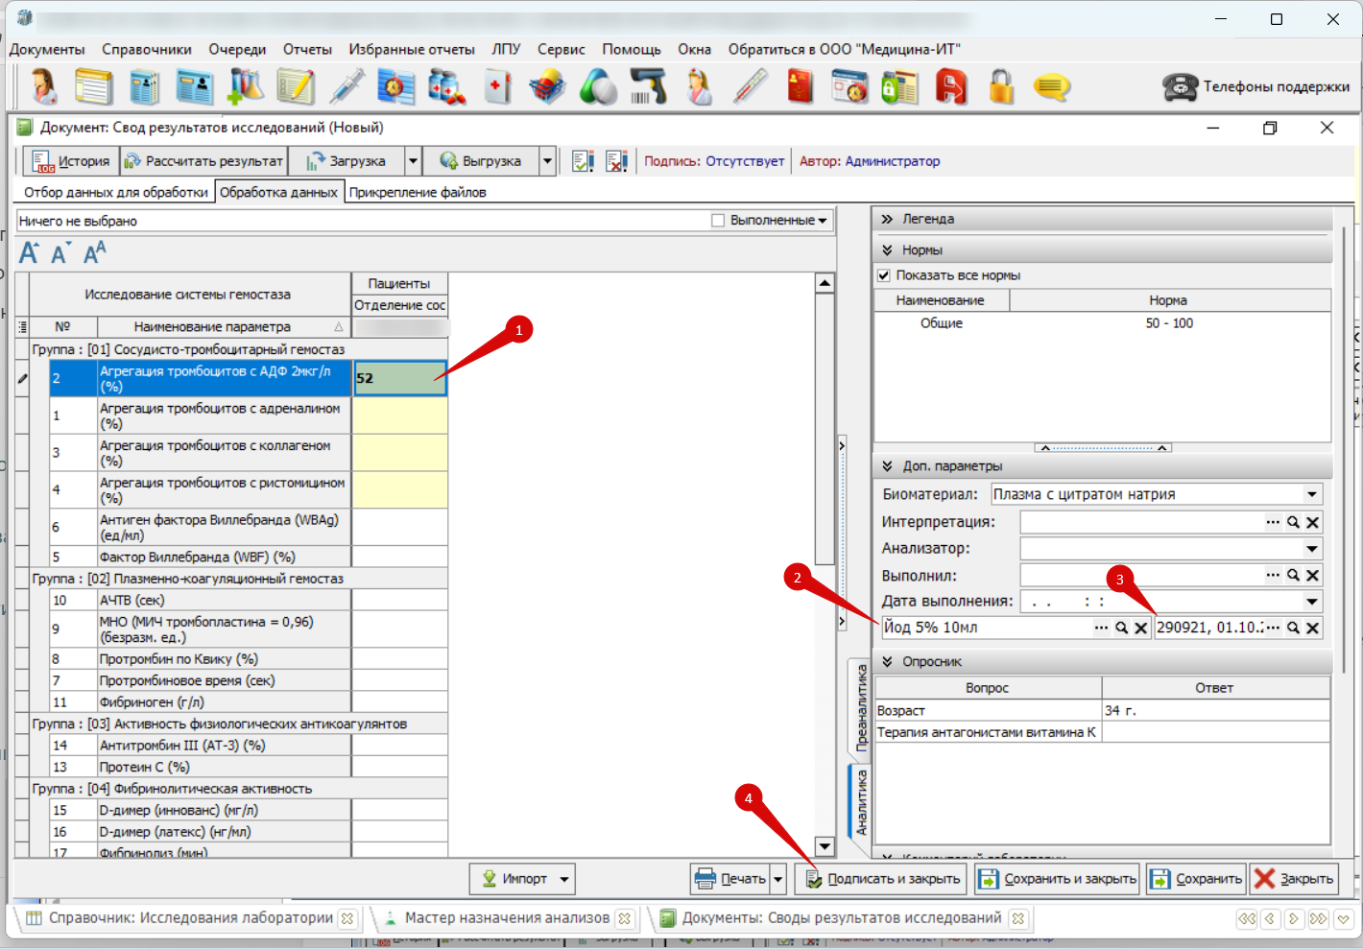Open the Импорт button dropdown arrow
This screenshot has width=1363, height=949.
[x=564, y=879]
